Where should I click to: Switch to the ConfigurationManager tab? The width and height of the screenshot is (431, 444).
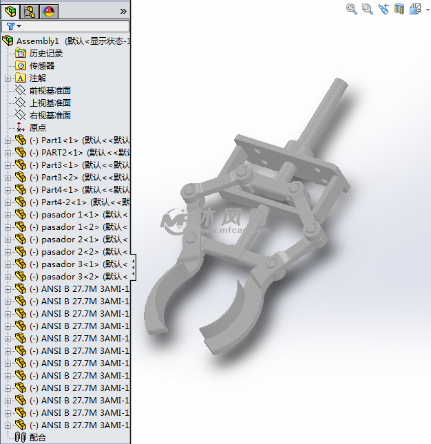(x=30, y=12)
